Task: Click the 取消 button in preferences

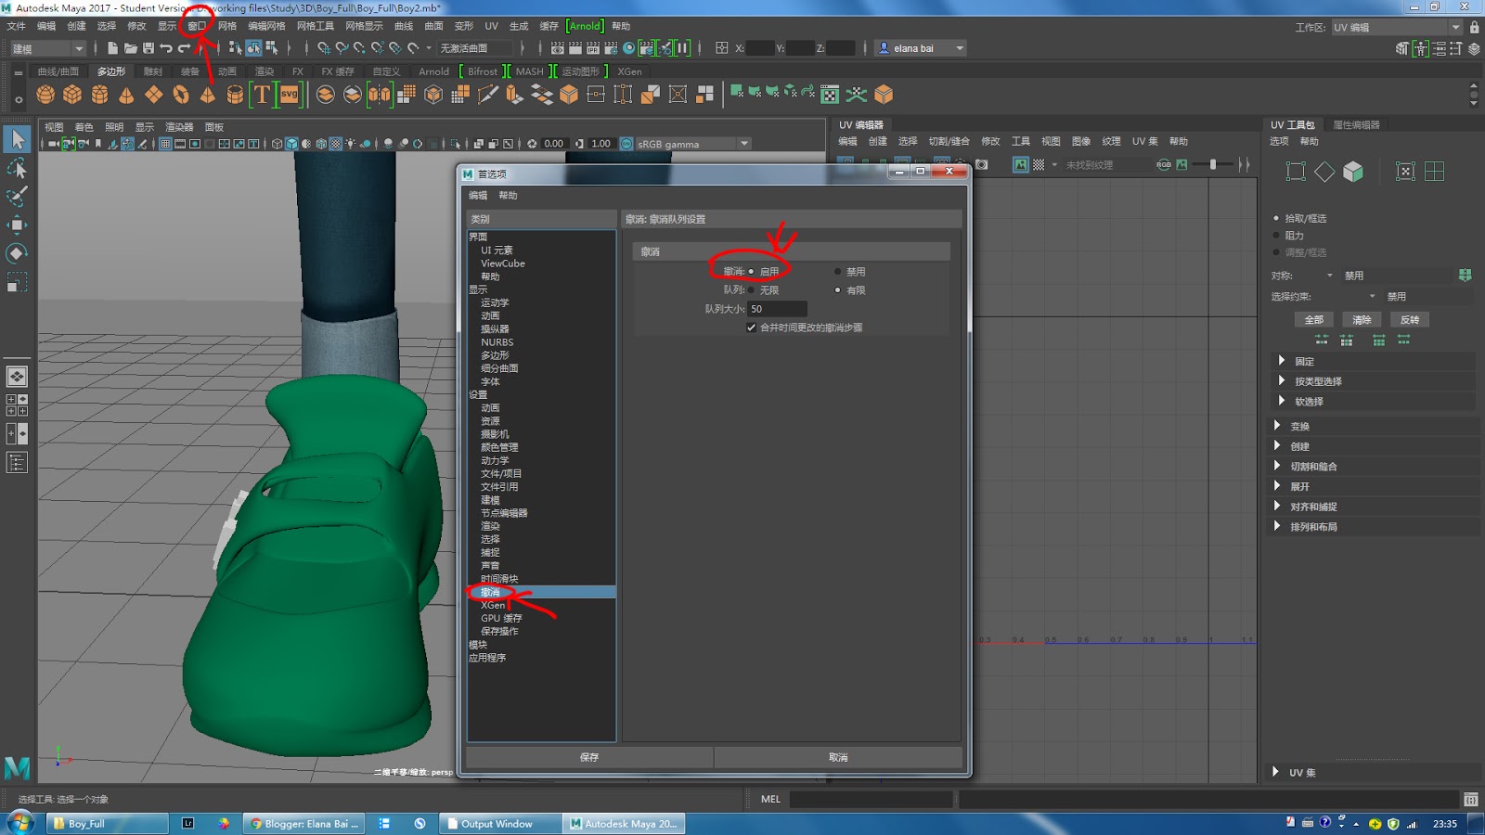Action: pyautogui.click(x=838, y=757)
